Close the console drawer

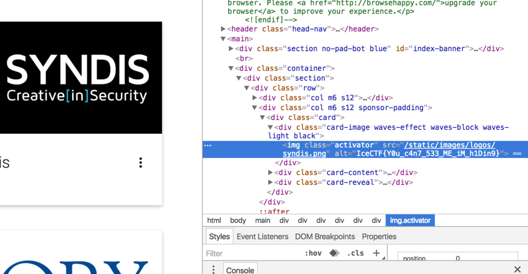click(x=518, y=269)
